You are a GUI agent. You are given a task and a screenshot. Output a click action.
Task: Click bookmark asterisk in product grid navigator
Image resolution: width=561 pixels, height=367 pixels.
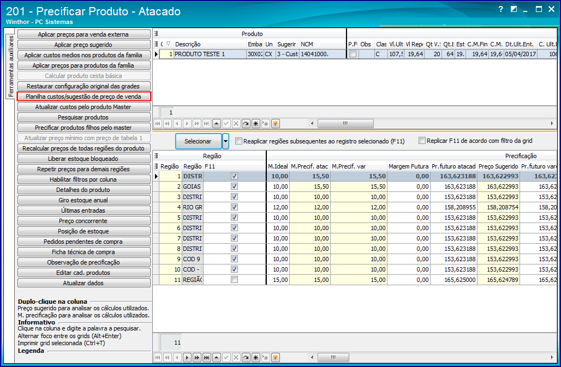point(256,124)
